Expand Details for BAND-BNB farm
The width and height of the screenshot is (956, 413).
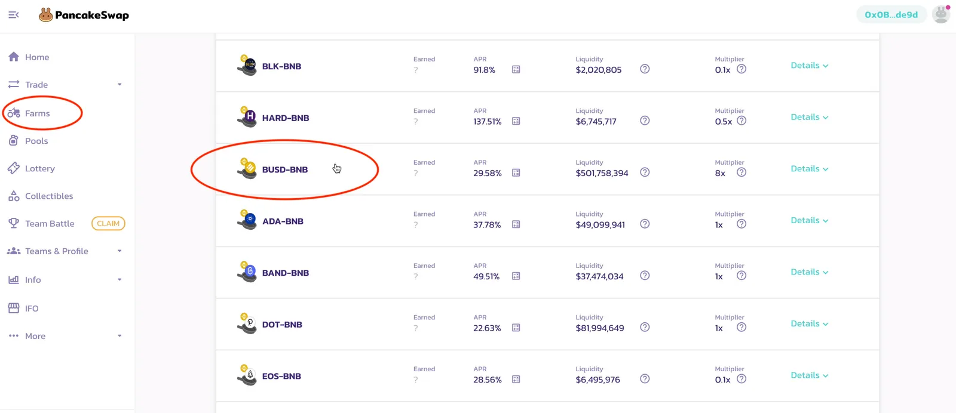click(x=810, y=272)
